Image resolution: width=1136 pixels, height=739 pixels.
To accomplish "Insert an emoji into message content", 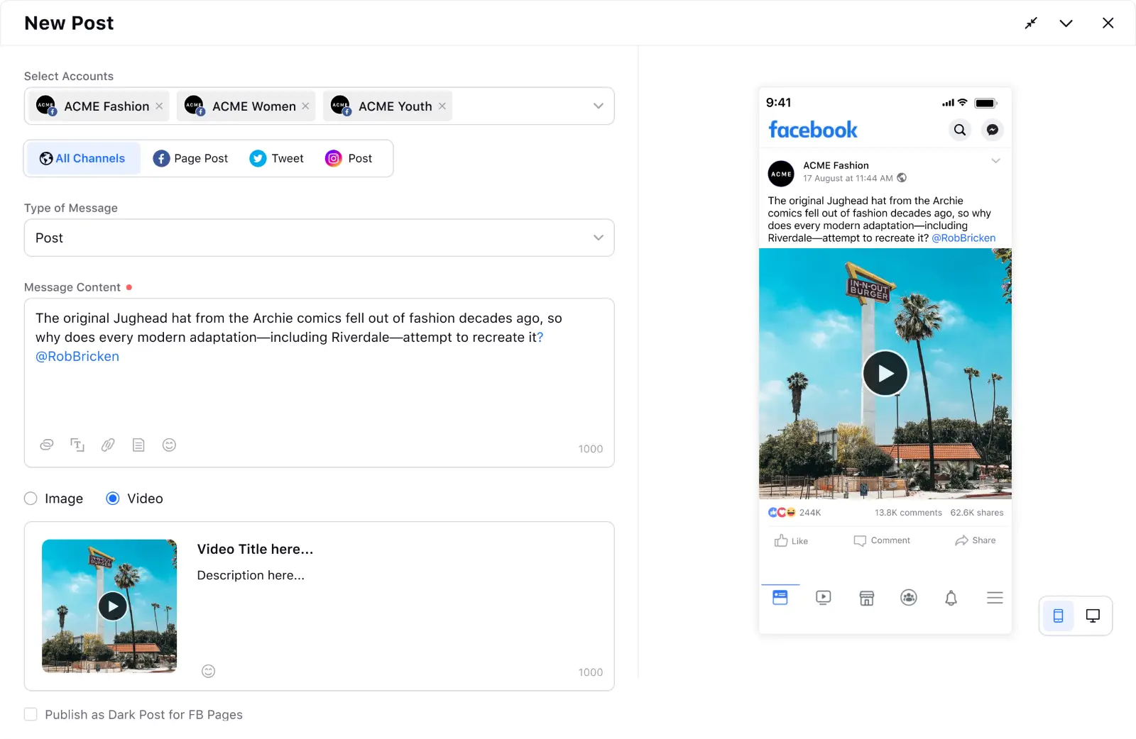I will tap(169, 445).
